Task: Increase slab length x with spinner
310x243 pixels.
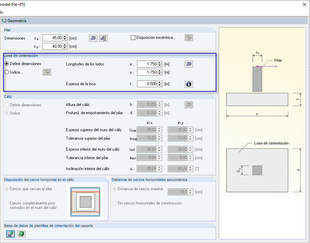Action: click(x=160, y=63)
